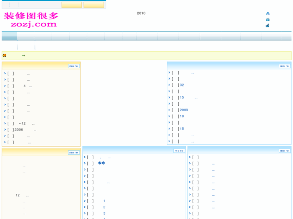Open the zozj.com pink logo
The image size is (293, 219).
[31, 20]
